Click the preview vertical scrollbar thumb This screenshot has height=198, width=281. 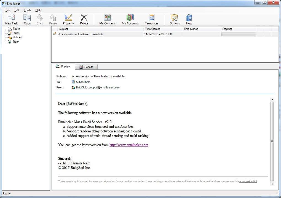click(x=272, y=142)
